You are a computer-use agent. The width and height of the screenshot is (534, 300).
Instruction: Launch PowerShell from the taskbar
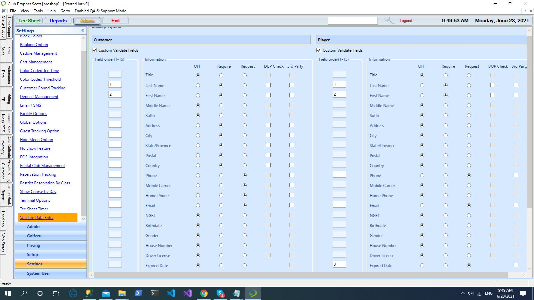tap(138, 293)
